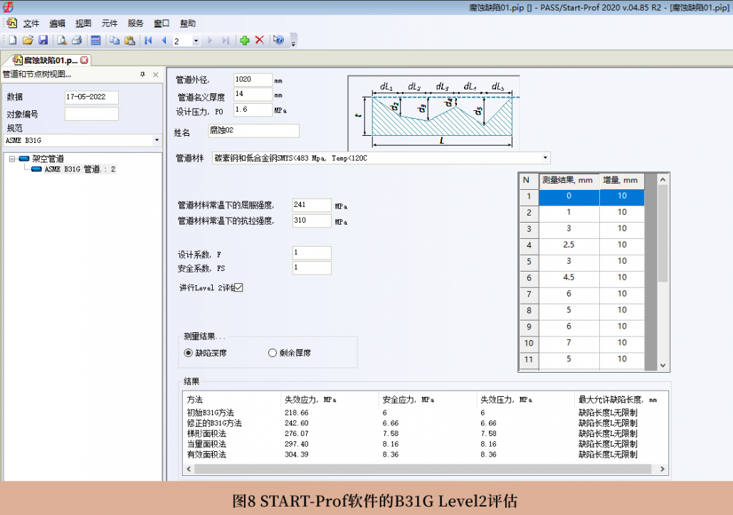Open the 文件 menu
The width and height of the screenshot is (733, 515).
point(31,23)
